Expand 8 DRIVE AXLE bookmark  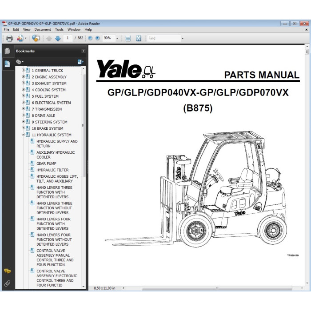(23, 115)
